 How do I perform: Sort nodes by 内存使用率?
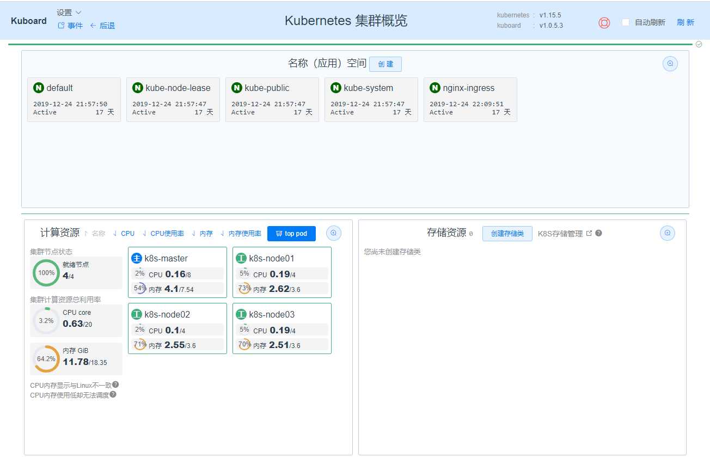pyautogui.click(x=241, y=234)
